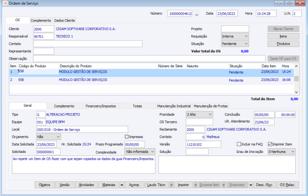Viewport: 308px width, 196px height.
Task: Click the Laudo Técn. button
Action: [157, 185]
